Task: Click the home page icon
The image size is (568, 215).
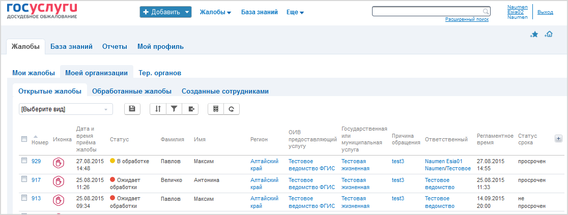Action: pyautogui.click(x=549, y=35)
